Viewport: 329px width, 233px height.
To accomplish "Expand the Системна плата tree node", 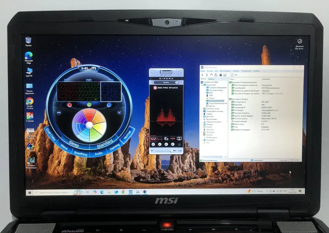I will (202, 109).
